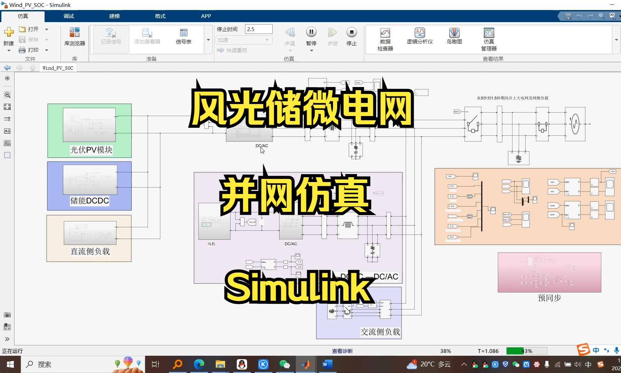Click the screenshot camera icon in palette
This screenshot has width=621, height=373.
click(7, 315)
